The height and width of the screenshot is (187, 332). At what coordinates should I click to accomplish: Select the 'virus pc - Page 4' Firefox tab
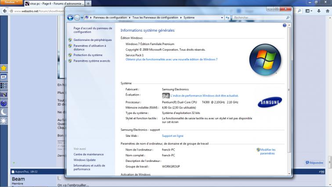pos(54,4)
